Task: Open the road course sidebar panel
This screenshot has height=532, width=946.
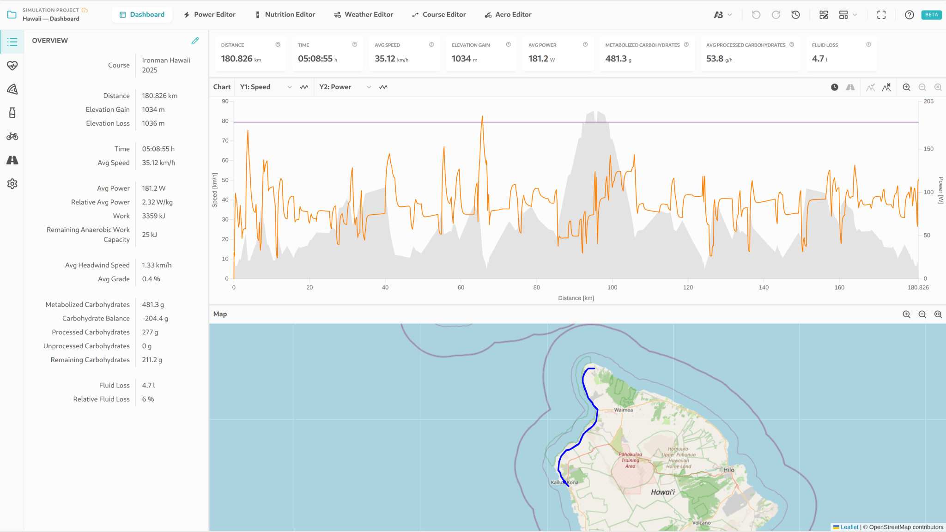Action: (x=12, y=160)
